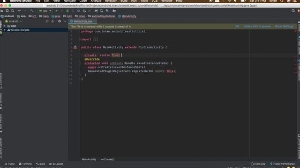Open the File menu
The height and width of the screenshot is (168, 300).
[x=38, y=1]
